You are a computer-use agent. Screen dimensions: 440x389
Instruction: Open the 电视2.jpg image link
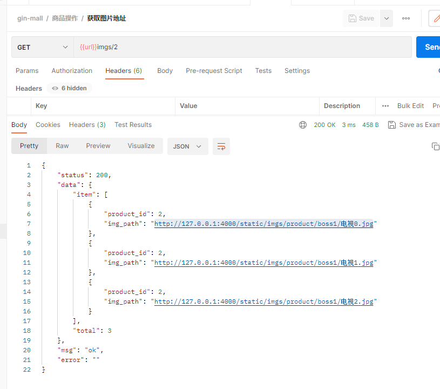click(264, 301)
